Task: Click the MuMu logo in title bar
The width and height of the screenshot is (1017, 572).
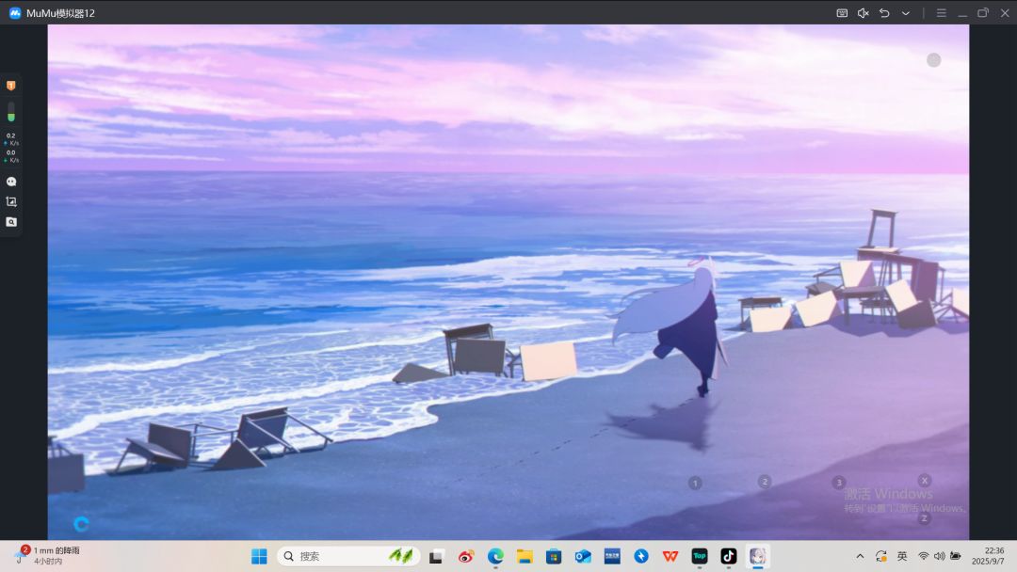Action: pyautogui.click(x=15, y=13)
